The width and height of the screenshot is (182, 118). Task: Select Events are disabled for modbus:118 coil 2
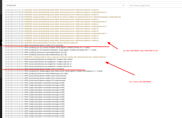(39, 62)
